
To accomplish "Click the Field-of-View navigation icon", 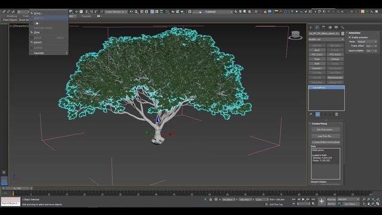I will click(364, 204).
